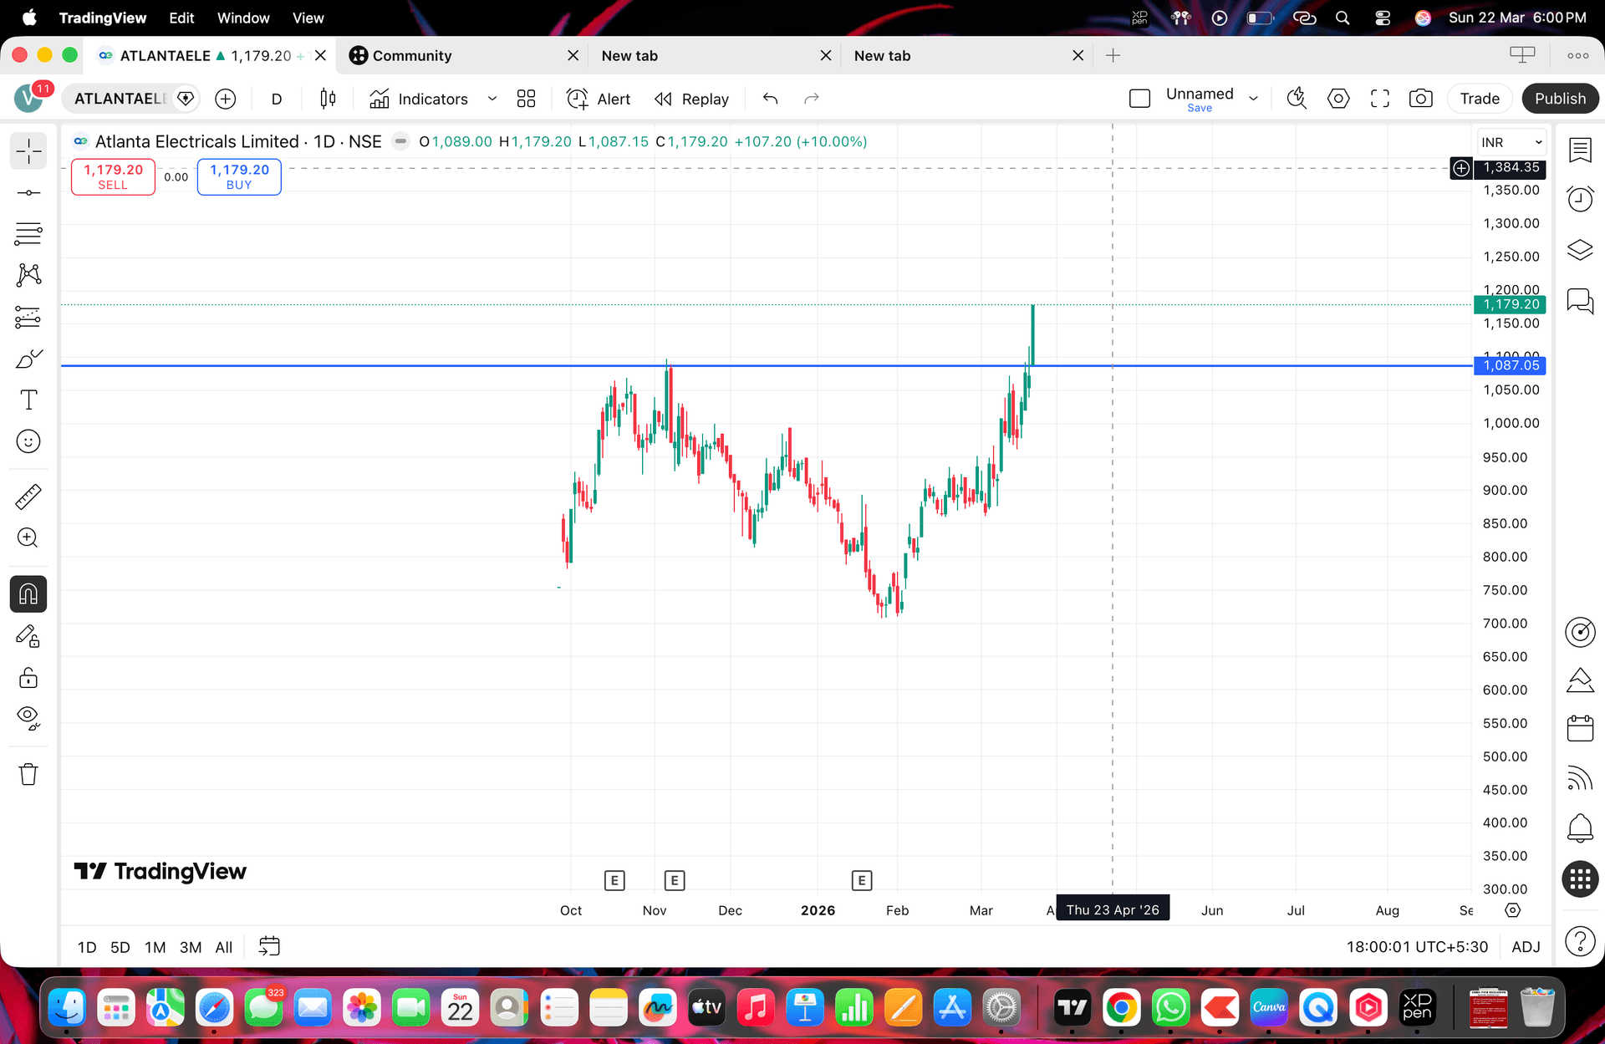Open the forecasting and measurement tools
The image size is (1605, 1044).
pyautogui.click(x=28, y=317)
